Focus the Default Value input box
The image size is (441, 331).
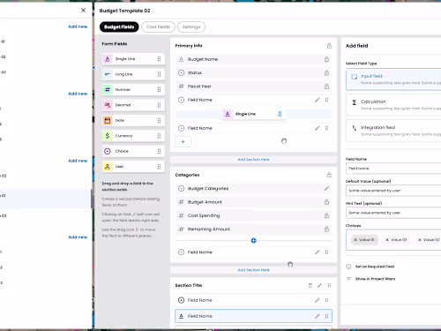pyautogui.click(x=393, y=191)
